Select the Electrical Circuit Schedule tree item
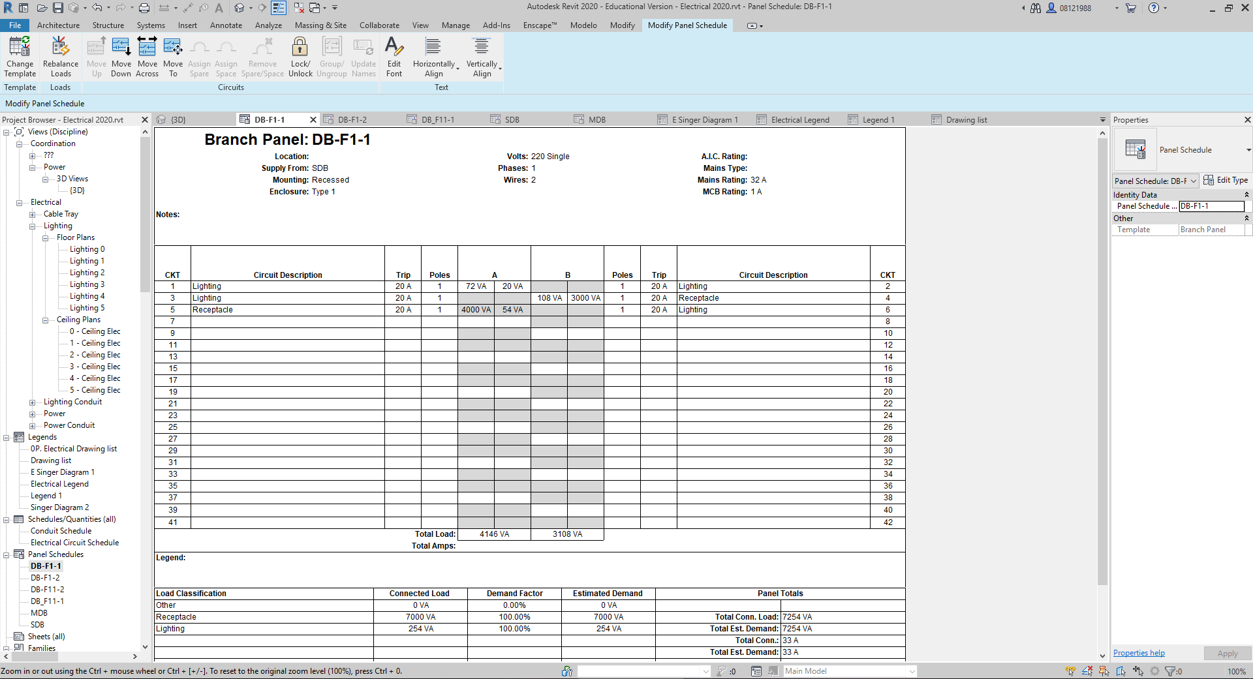Image resolution: width=1253 pixels, height=679 pixels. coord(74,543)
